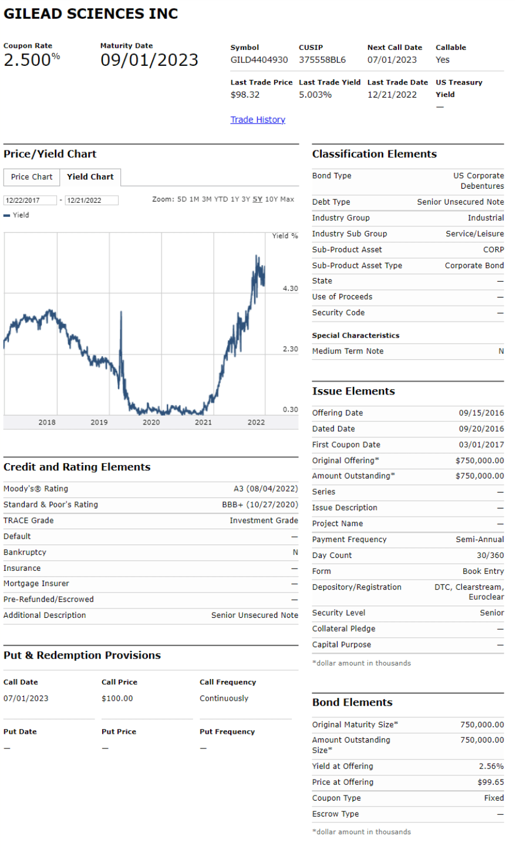516x856 pixels.
Task: Click the coupon rate 2.500%
Action: (x=32, y=59)
